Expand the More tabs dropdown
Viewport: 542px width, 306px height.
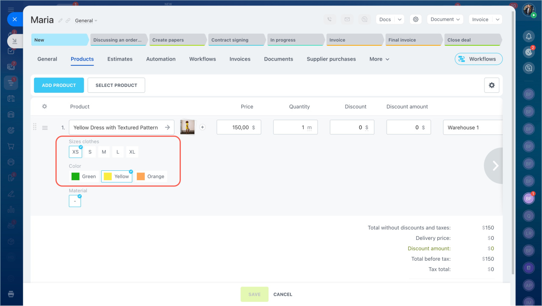point(379,59)
